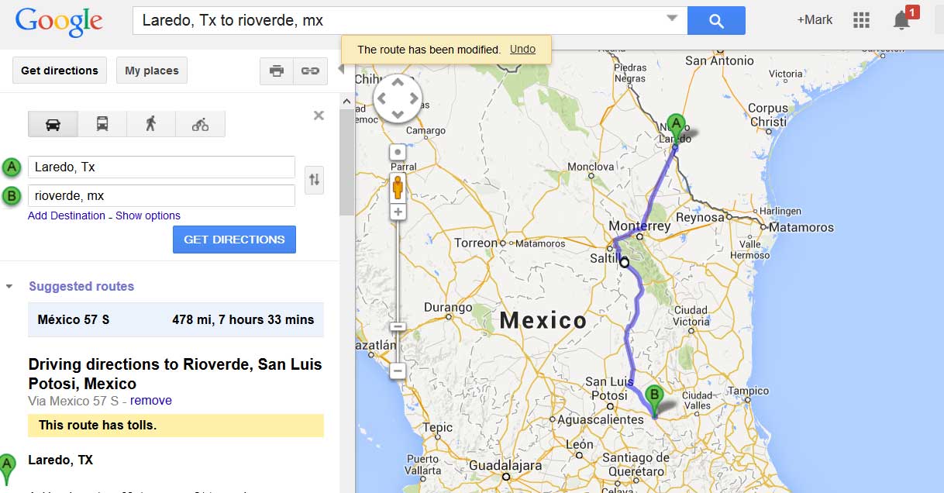Select the public transit travel mode
Screen dimensions: 944x493
(x=102, y=124)
